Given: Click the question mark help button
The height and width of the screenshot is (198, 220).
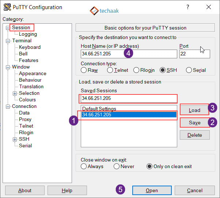Looking at the screenshot, I should [x=187, y=7].
